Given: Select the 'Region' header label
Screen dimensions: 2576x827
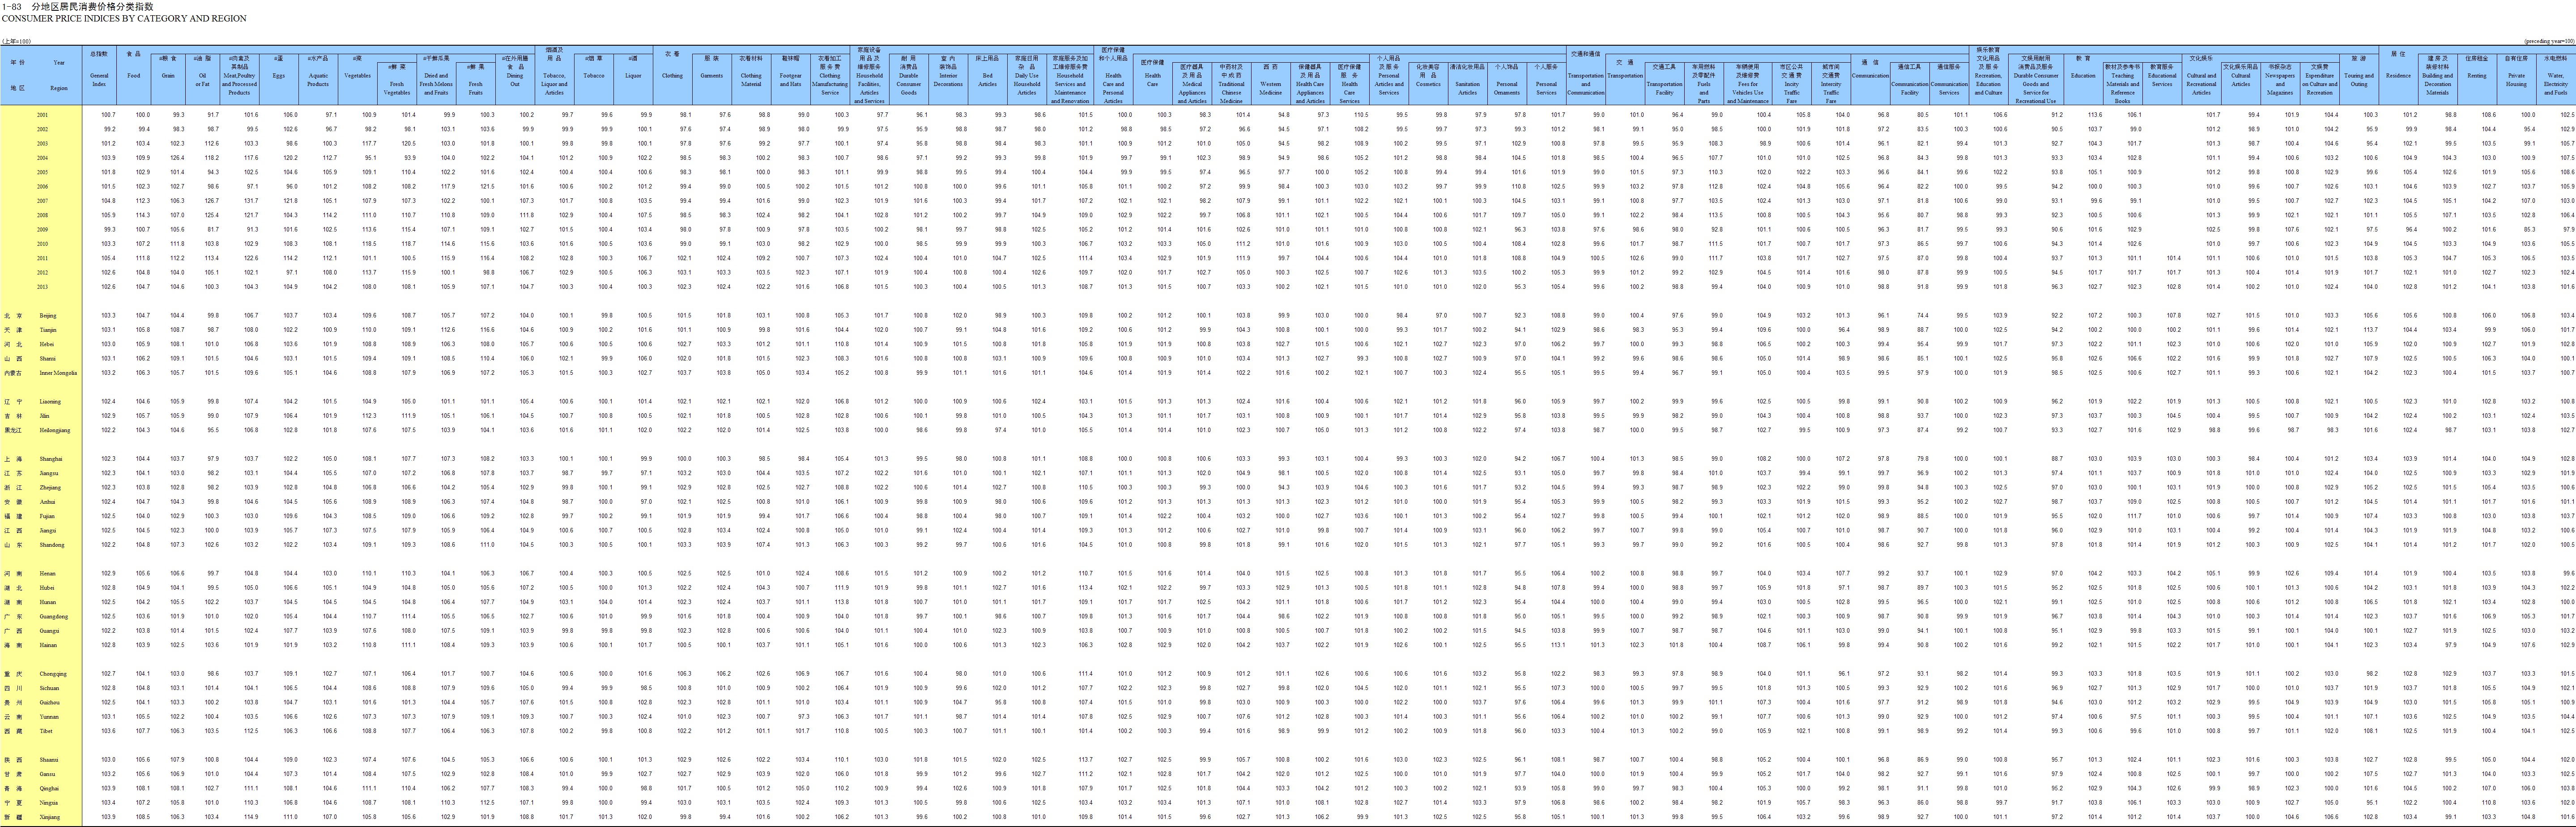Looking at the screenshot, I should pyautogui.click(x=60, y=88).
